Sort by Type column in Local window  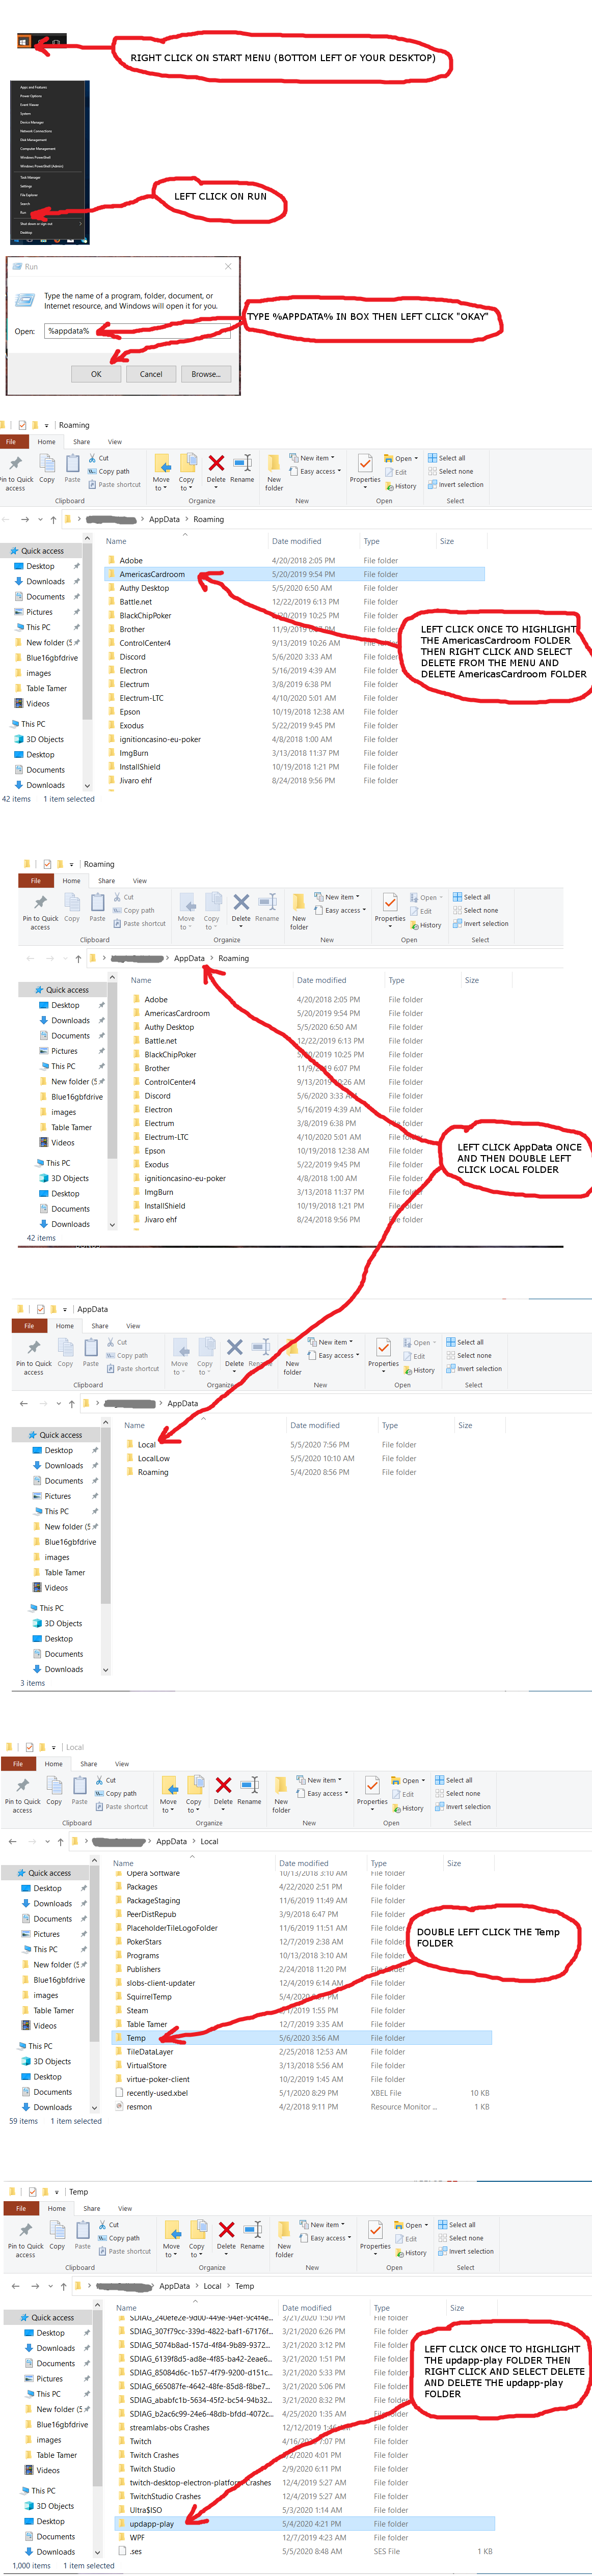pyautogui.click(x=379, y=1863)
